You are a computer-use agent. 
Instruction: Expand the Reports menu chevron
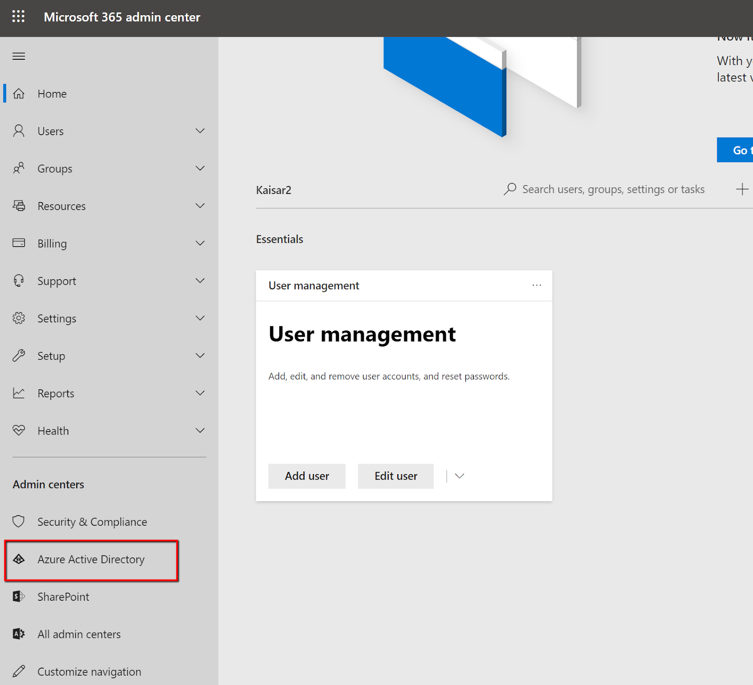coord(200,393)
